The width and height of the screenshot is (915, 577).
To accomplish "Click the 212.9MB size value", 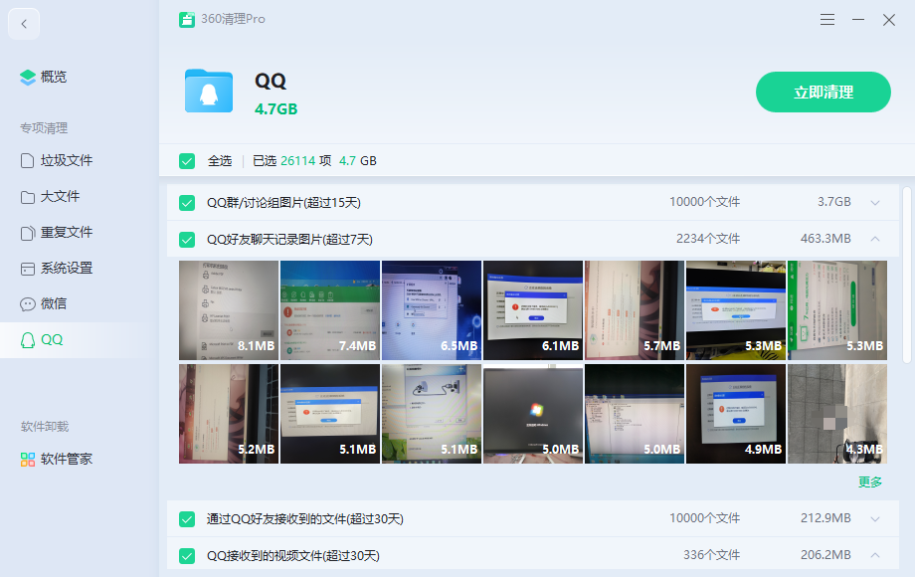I will 825,518.
